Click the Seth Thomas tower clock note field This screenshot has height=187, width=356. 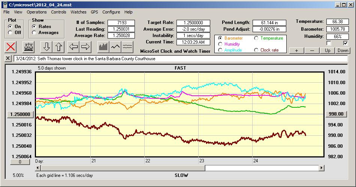(x=181, y=58)
